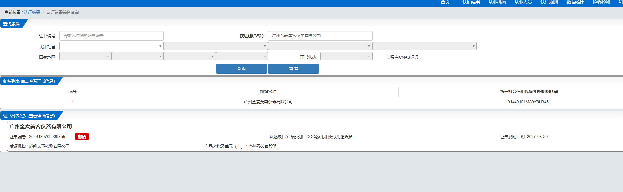Click the 组织名称 column header
Image resolution: width=623 pixels, height=192 pixels.
click(268, 92)
